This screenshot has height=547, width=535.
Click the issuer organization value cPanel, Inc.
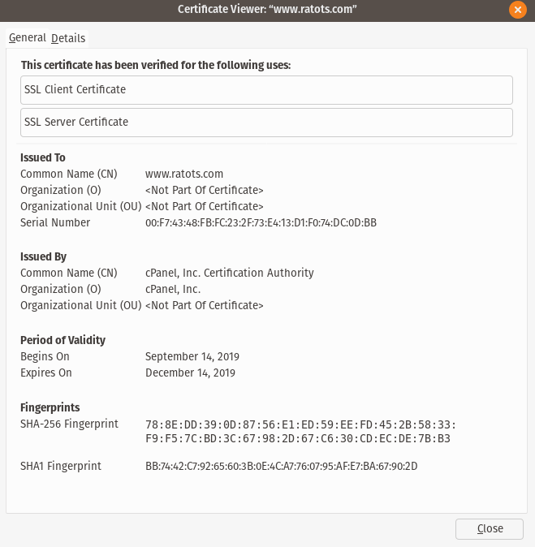173,289
